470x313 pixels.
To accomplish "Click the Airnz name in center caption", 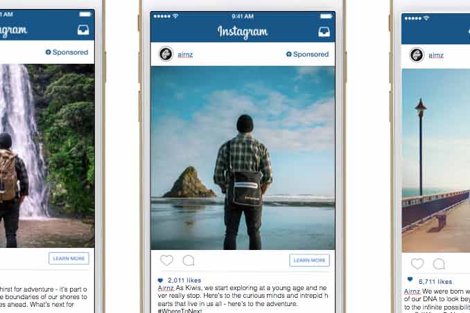I will click(x=166, y=288).
